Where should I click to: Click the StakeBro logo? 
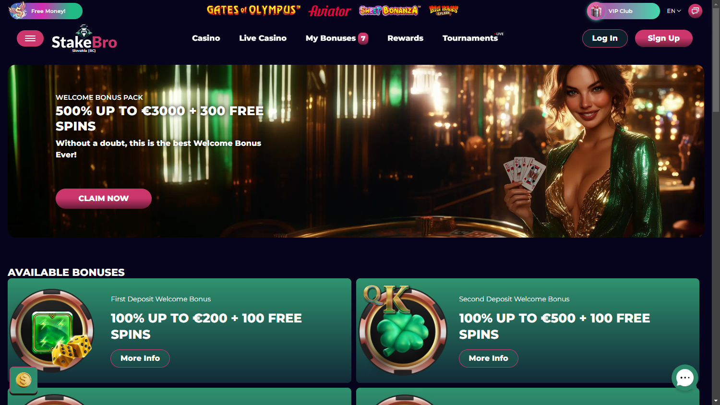coord(84,38)
